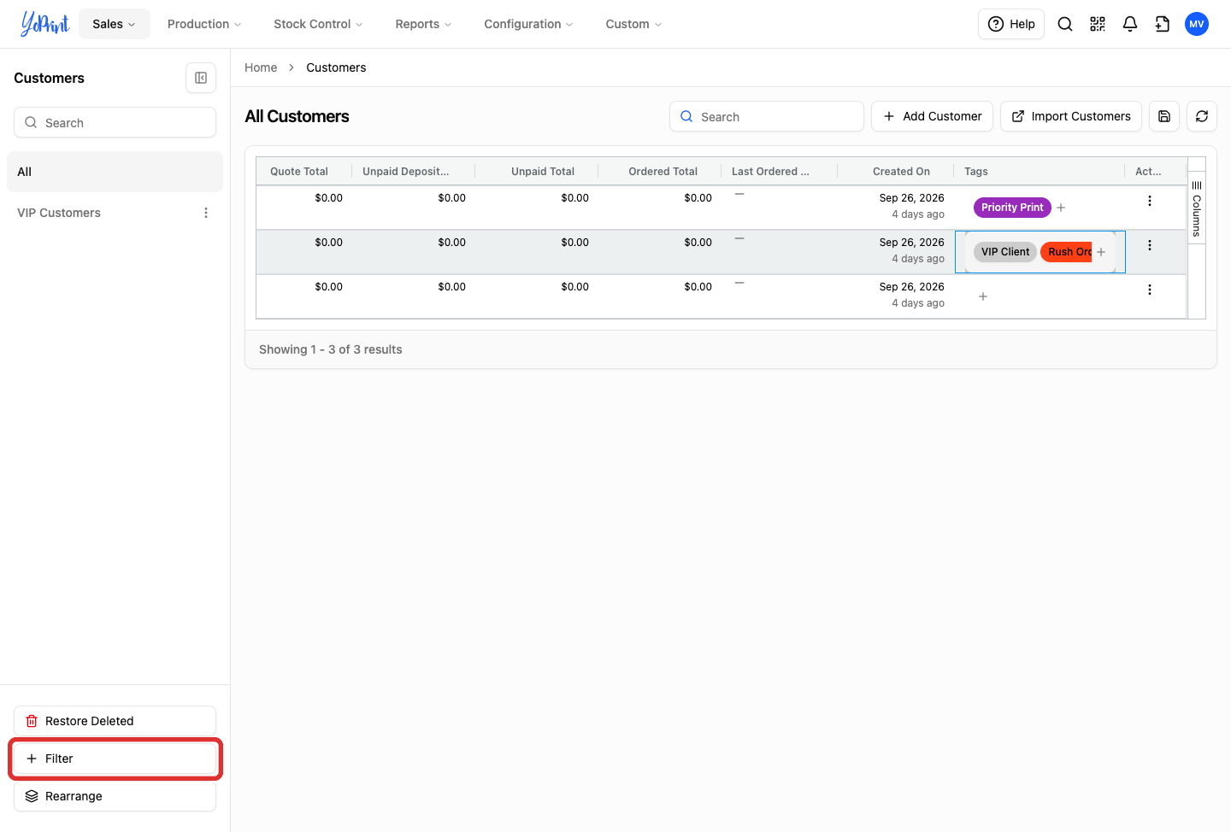Refresh the customers table
This screenshot has height=832, width=1231.
(1202, 116)
